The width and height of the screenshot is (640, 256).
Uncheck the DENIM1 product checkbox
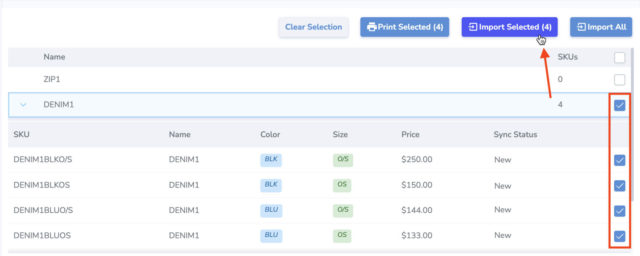pos(619,105)
